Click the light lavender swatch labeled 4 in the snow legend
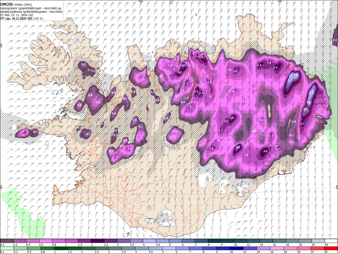The height and width of the screenshot is (254, 338). [x=149, y=241]
